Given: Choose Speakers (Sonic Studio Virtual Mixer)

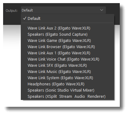Looking at the screenshot, I should point(67,90).
